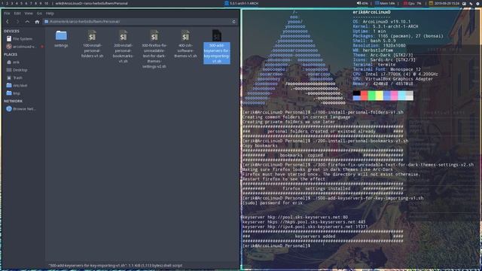The height and width of the screenshot is (271, 482).
Task: Click the Arch kernel version indicator
Action: tap(241, 3)
